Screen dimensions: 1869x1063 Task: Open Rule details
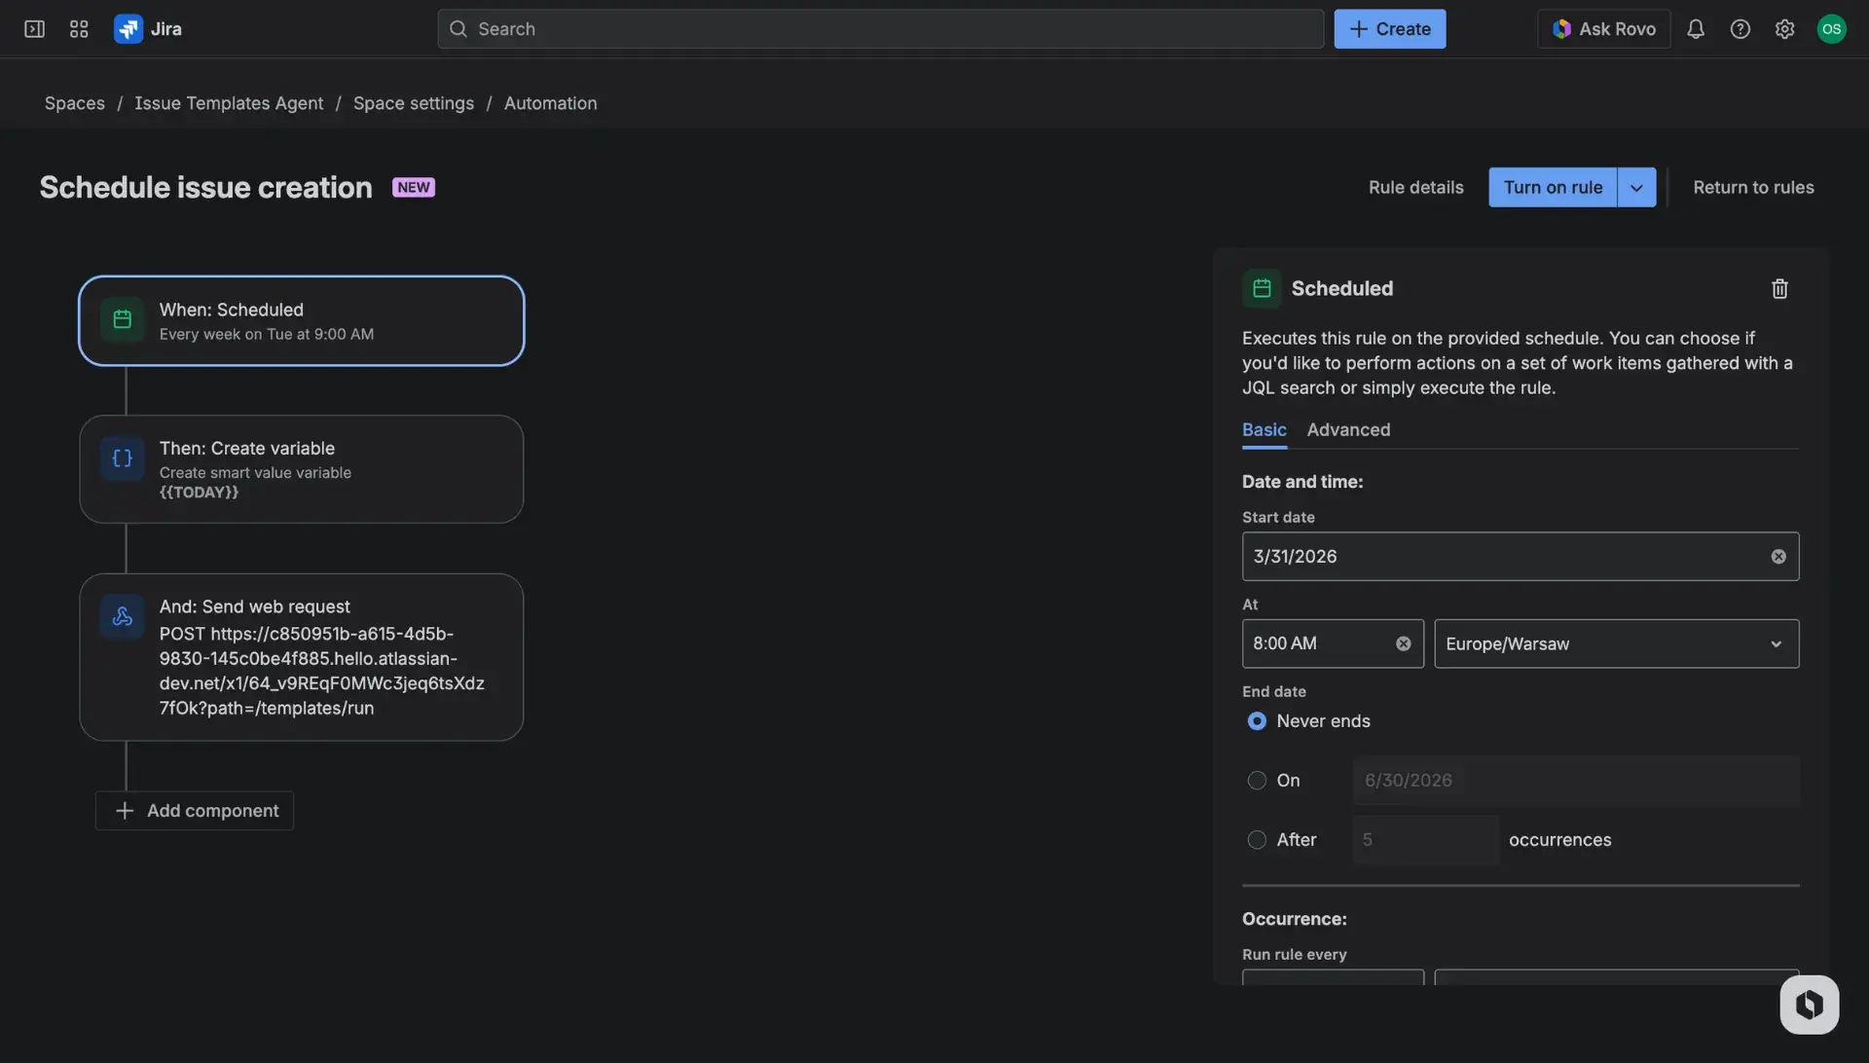(1414, 186)
